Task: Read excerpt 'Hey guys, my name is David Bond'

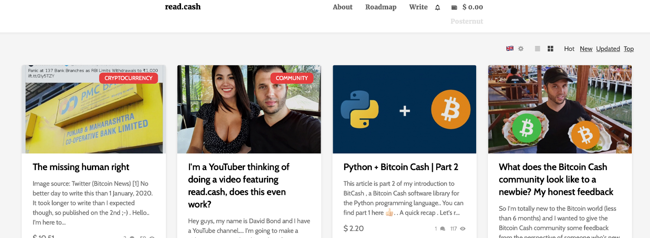Action: (249, 227)
